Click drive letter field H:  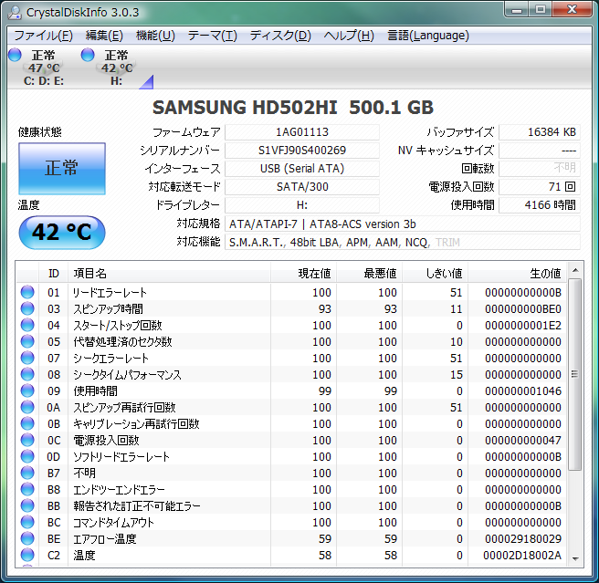click(302, 205)
